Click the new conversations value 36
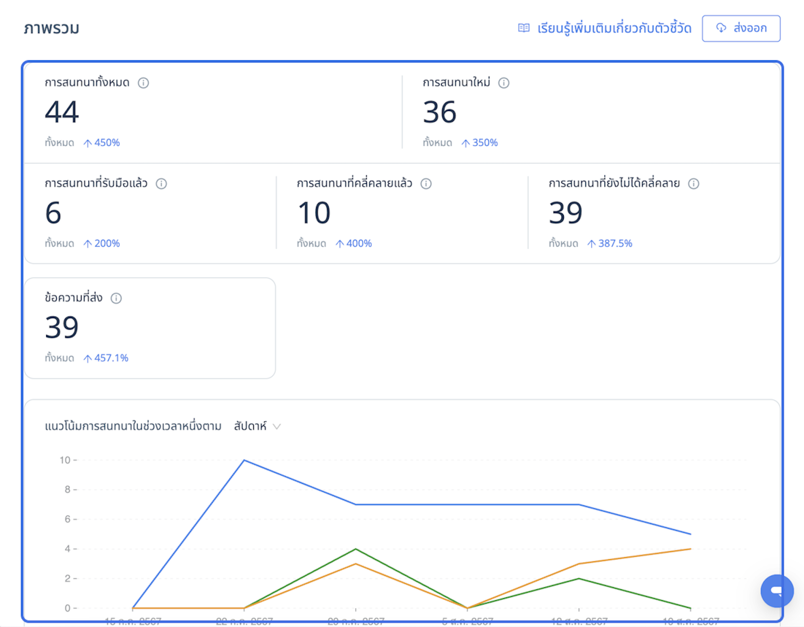The width and height of the screenshot is (804, 627). (440, 112)
